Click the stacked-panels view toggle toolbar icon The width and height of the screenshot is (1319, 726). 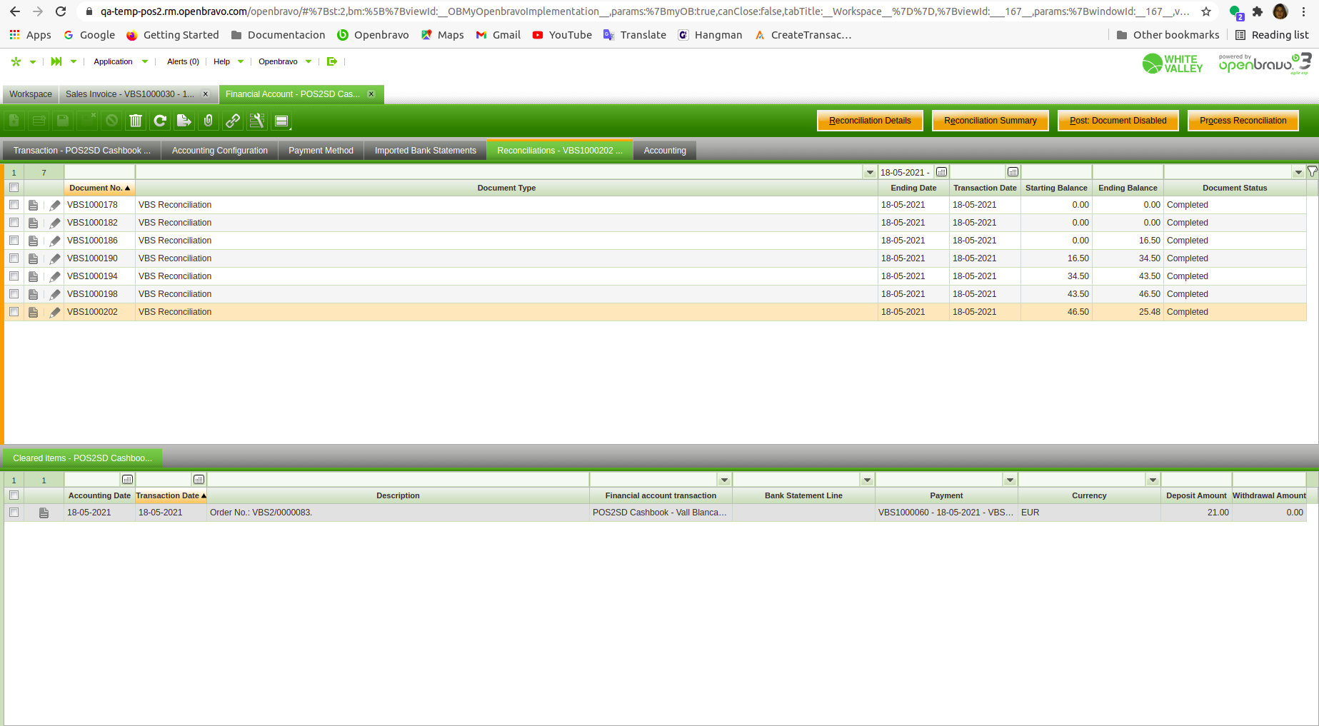[x=281, y=121]
